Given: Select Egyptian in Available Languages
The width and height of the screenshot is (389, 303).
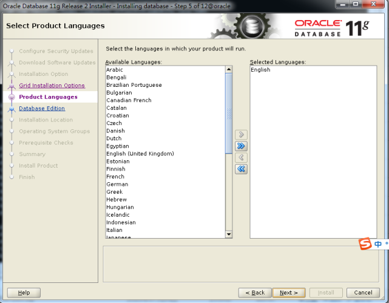Looking at the screenshot, I should (x=165, y=146).
